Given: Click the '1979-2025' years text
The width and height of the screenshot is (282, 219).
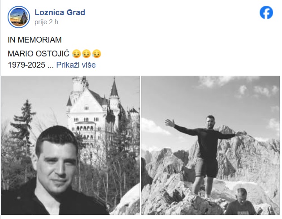Looking at the screenshot, I should (26, 65).
